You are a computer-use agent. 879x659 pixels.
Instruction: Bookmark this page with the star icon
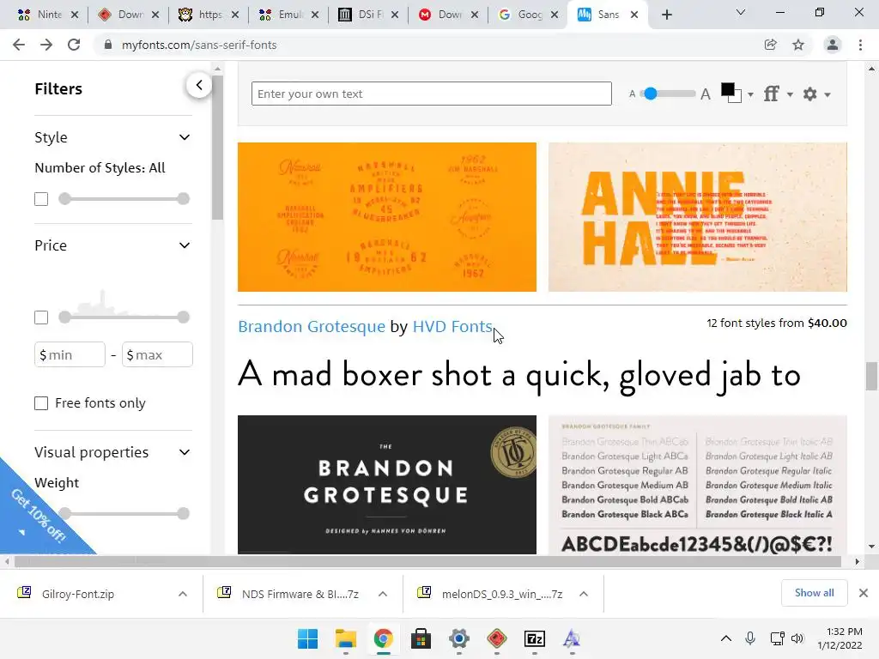pos(798,45)
